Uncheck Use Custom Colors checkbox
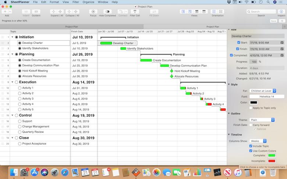This screenshot has width=287, height=179. pyautogui.click(x=251, y=151)
